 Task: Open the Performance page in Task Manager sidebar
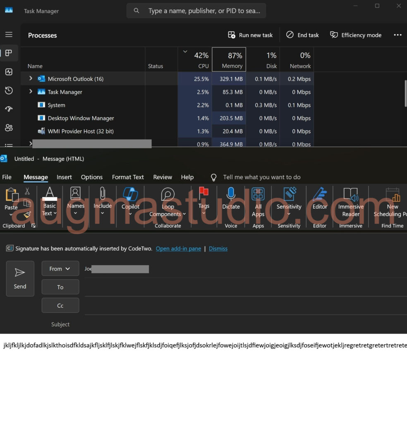9,72
